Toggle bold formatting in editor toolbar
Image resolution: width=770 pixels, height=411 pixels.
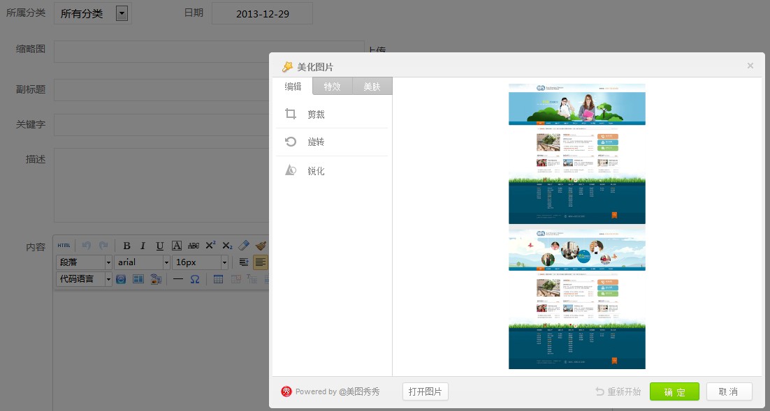coord(126,246)
